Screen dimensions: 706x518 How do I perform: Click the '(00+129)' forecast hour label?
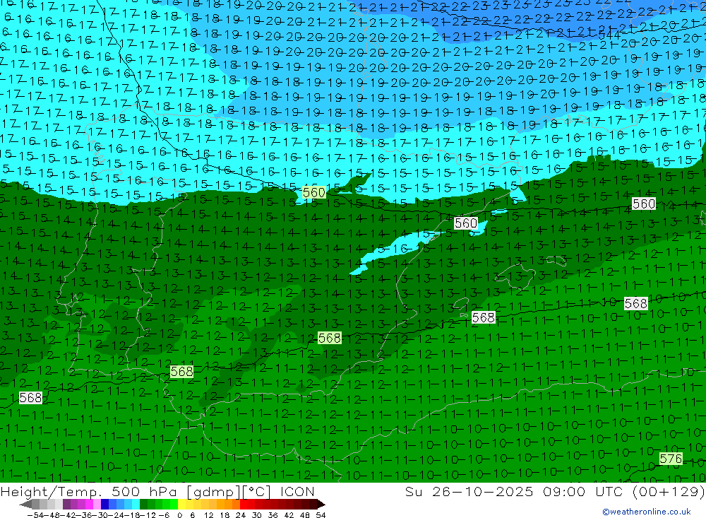pos(668,491)
